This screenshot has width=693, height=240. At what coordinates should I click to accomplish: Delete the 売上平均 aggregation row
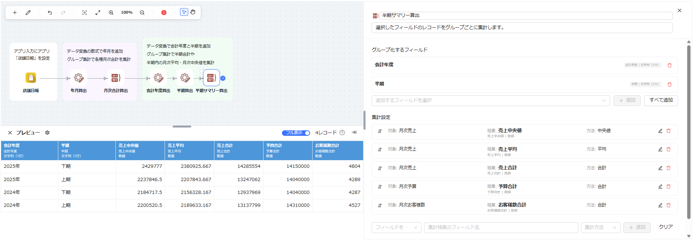(668, 149)
